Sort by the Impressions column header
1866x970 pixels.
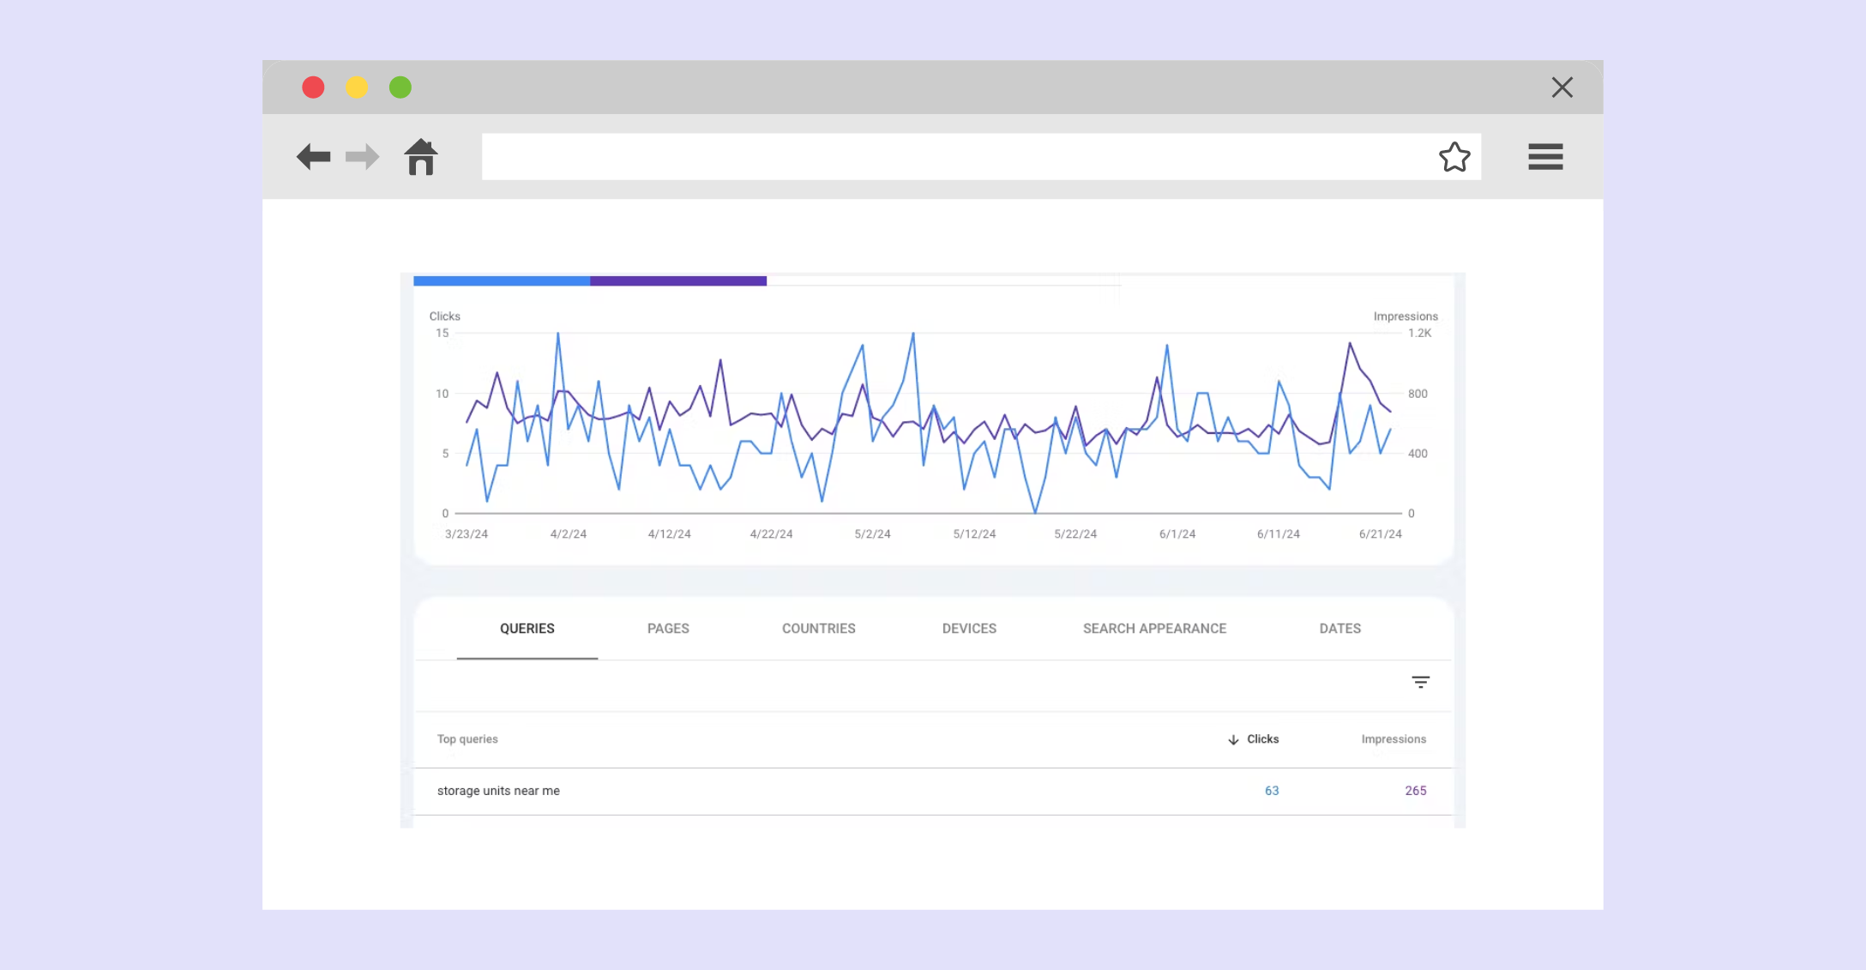tap(1393, 739)
